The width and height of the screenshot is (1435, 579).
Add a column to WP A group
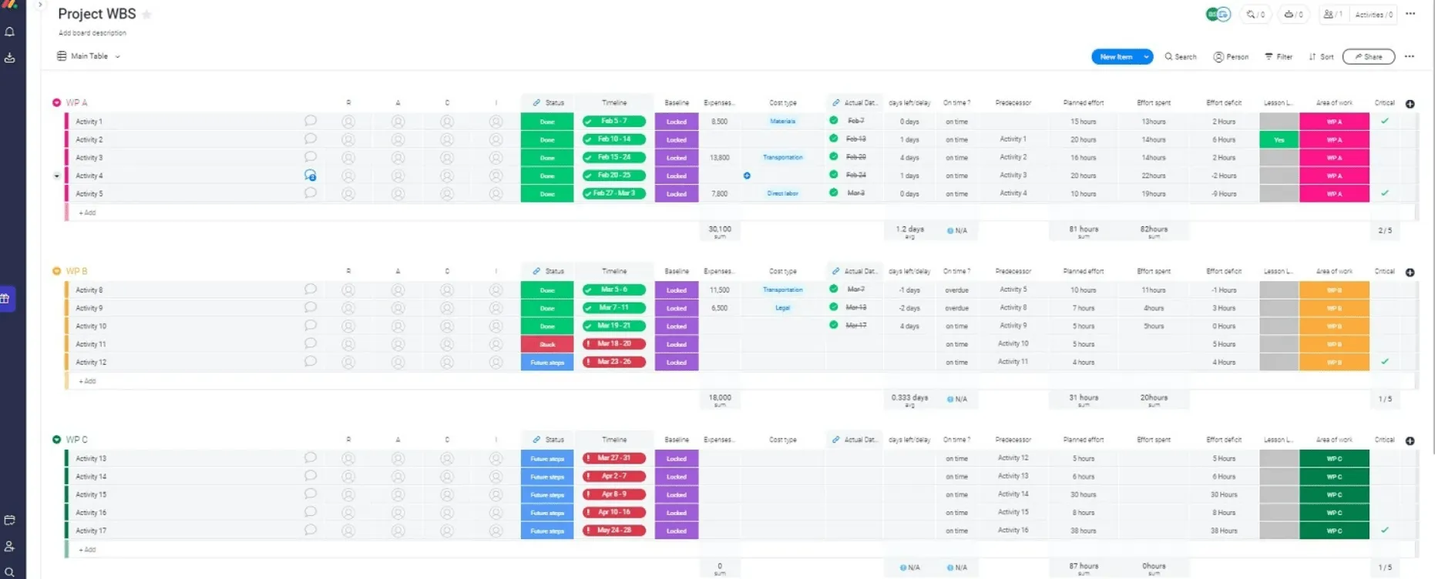tap(1410, 104)
